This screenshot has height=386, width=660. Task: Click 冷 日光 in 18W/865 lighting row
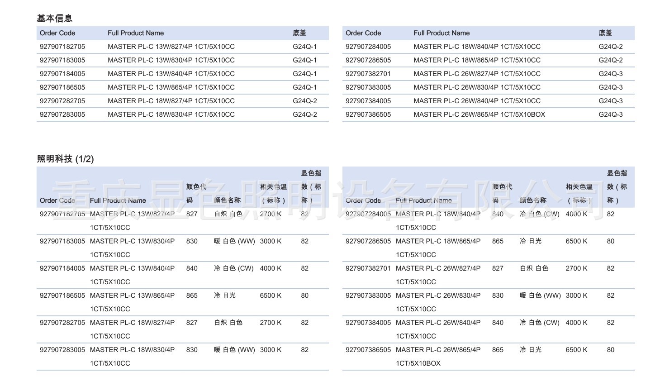click(531, 241)
